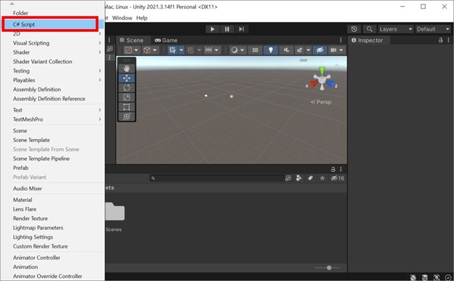Select the Scale tool
The height and width of the screenshot is (281, 454).
tap(126, 97)
